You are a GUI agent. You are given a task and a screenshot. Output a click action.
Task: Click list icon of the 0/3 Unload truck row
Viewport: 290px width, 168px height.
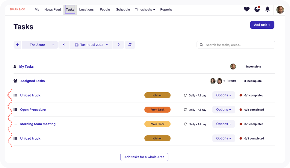coord(15,138)
